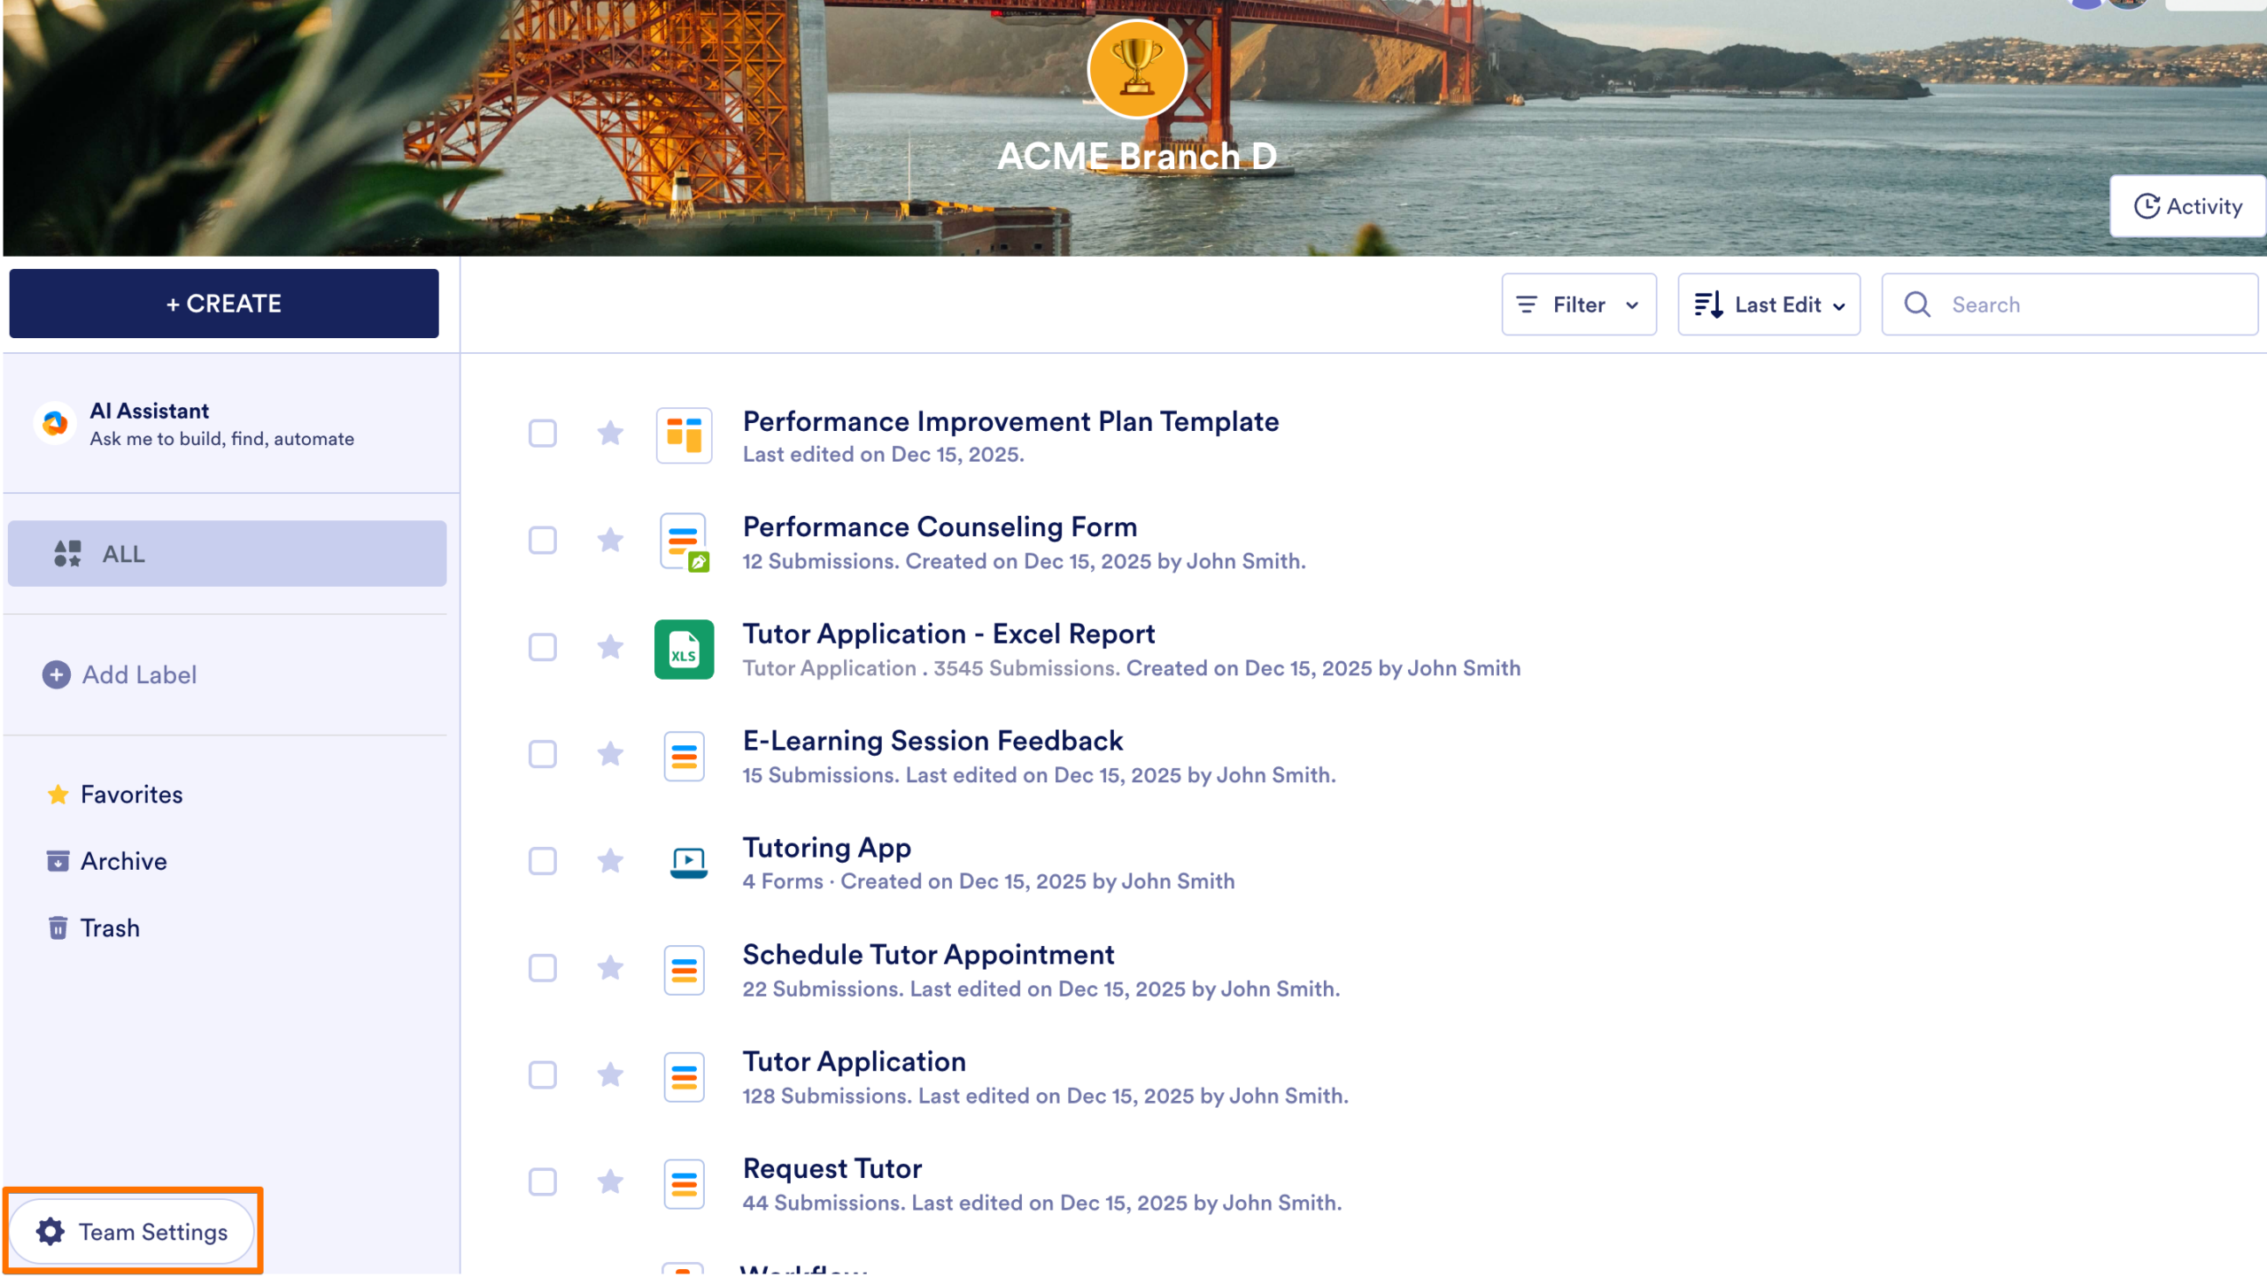Open the Filter dropdown
The width and height of the screenshot is (2267, 1277).
click(1578, 304)
